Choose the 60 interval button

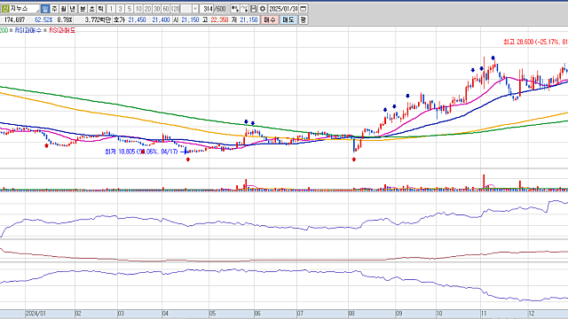coord(166,9)
